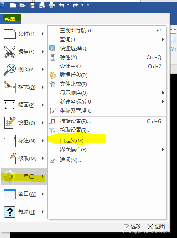The width and height of the screenshot is (177, 238).
Task: Open 特性(A) properties panel entry
Action: (x=107, y=57)
